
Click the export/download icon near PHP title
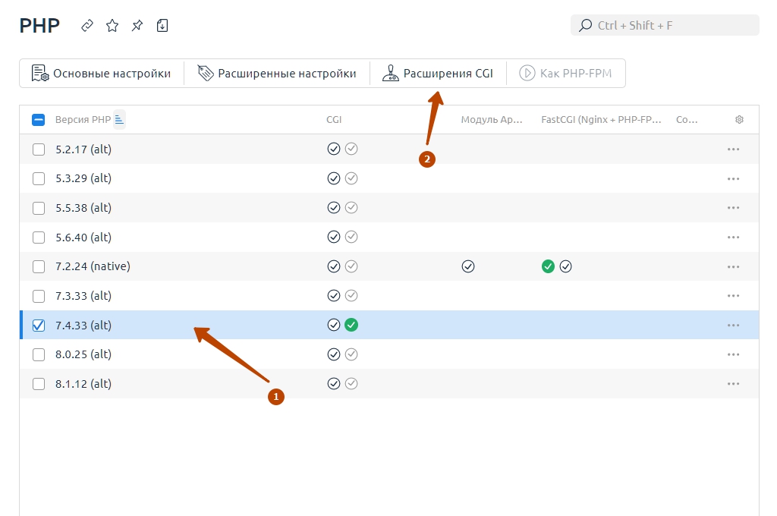click(x=162, y=25)
